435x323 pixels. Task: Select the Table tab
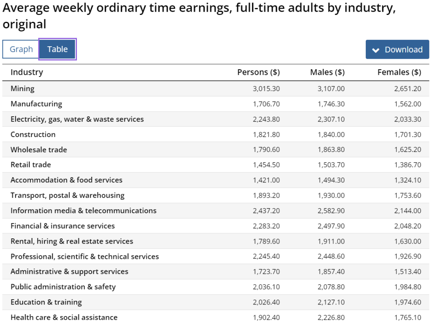(57, 49)
